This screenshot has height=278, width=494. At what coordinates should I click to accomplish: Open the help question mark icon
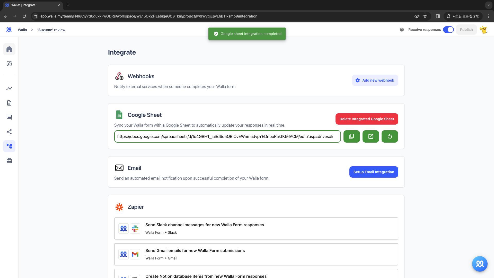(x=402, y=30)
